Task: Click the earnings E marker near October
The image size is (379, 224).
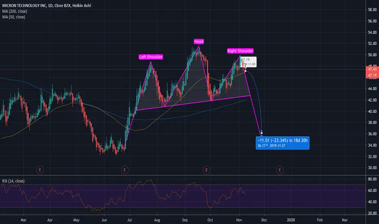Action: pos(206,170)
